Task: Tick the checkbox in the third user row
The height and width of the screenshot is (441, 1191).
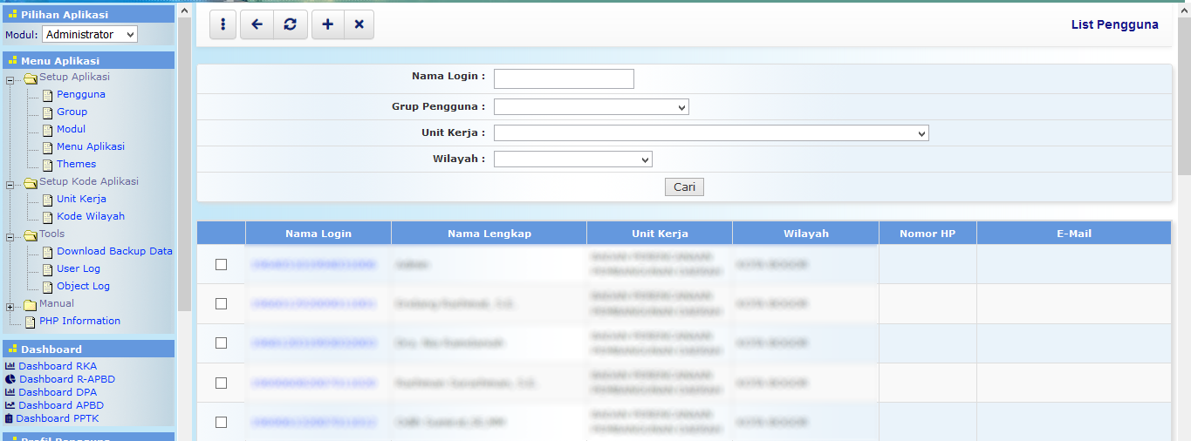Action: [221, 343]
